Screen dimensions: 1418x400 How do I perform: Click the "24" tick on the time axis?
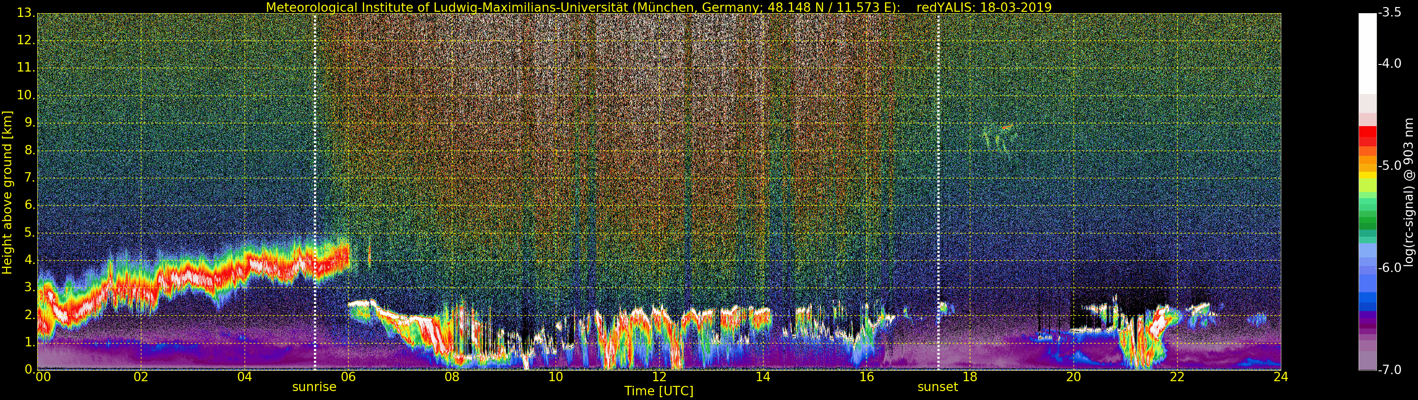pos(1280,377)
